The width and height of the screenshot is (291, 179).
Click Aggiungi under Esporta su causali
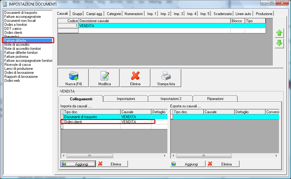pyautogui.click(x=188, y=164)
